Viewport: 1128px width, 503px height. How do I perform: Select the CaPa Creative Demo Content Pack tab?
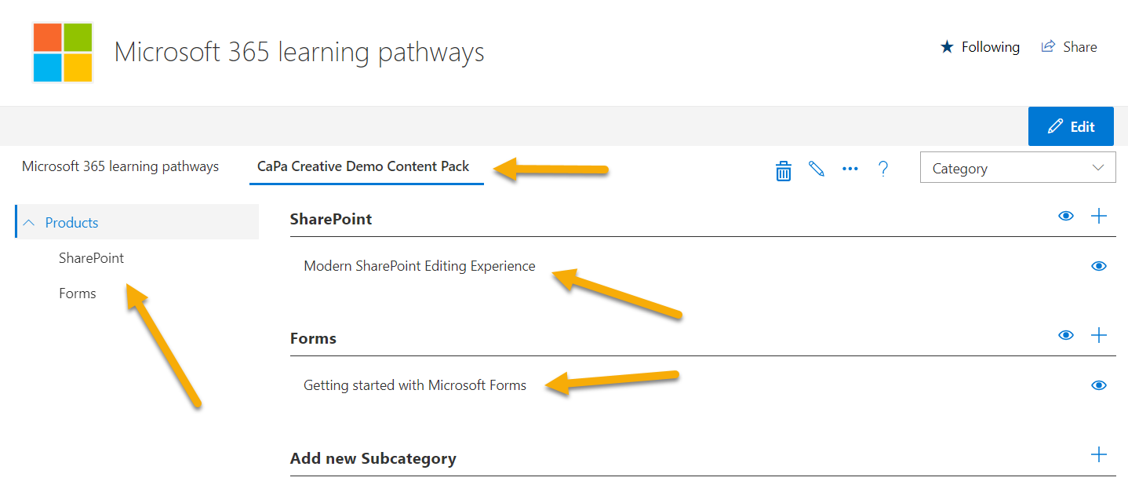pos(366,166)
